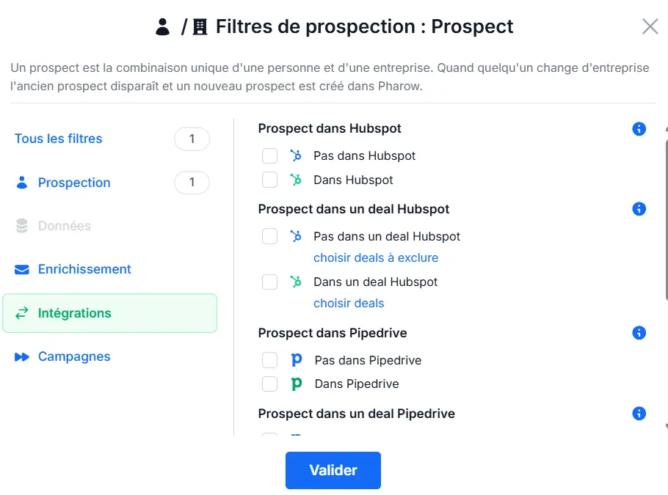Check "Pas dans un deal Hubspot"
This screenshot has height=495, width=668.
tap(269, 236)
